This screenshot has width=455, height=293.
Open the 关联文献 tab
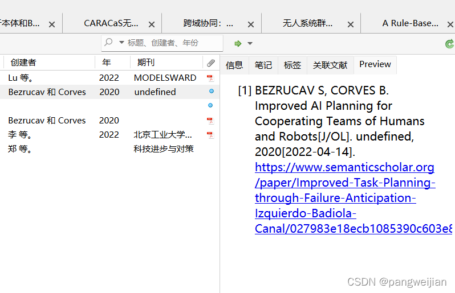coord(330,65)
